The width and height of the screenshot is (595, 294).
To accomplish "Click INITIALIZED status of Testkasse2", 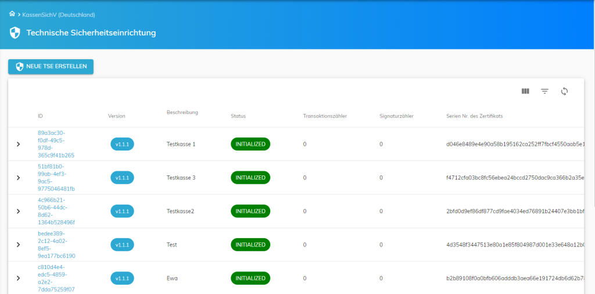I will click(250, 211).
